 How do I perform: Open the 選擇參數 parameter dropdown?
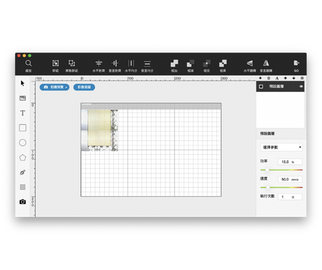click(x=281, y=147)
